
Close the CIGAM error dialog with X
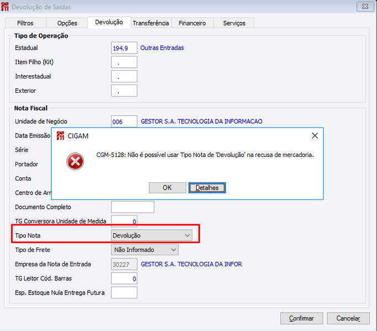[315, 136]
